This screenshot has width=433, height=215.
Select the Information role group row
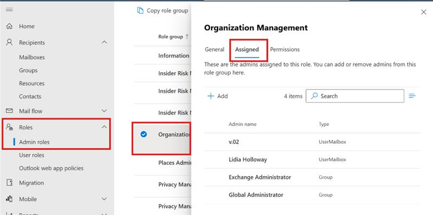click(163, 56)
